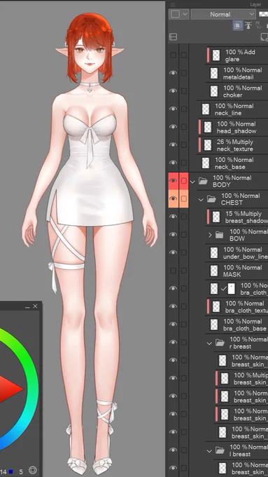Screen dimensions: 268x477
Task: Toggle the lock box on the choker row
Action: coord(184,91)
